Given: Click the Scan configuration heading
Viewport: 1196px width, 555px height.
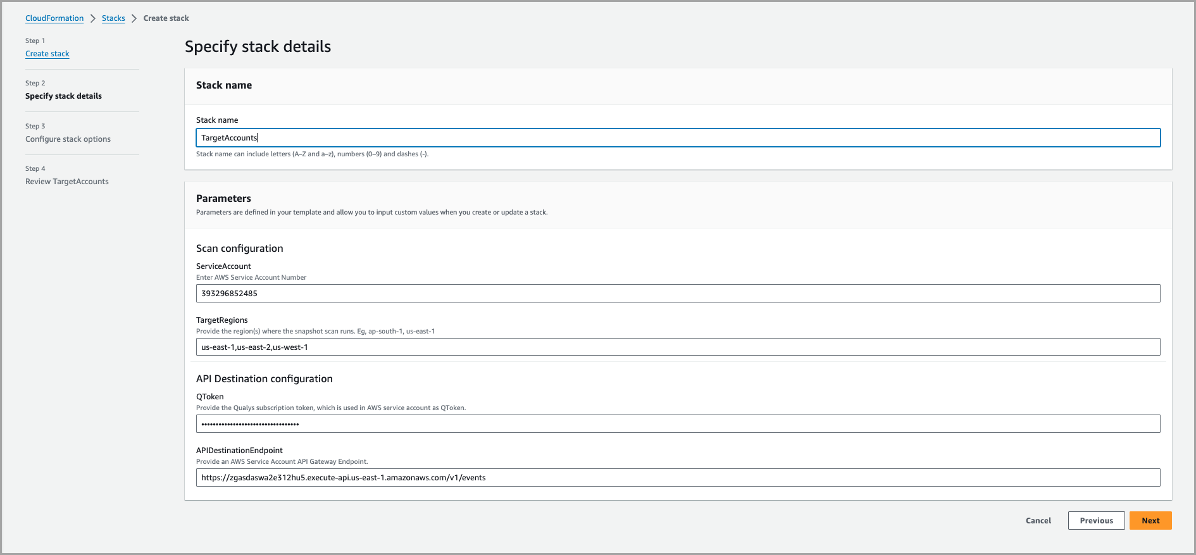Looking at the screenshot, I should [x=239, y=249].
